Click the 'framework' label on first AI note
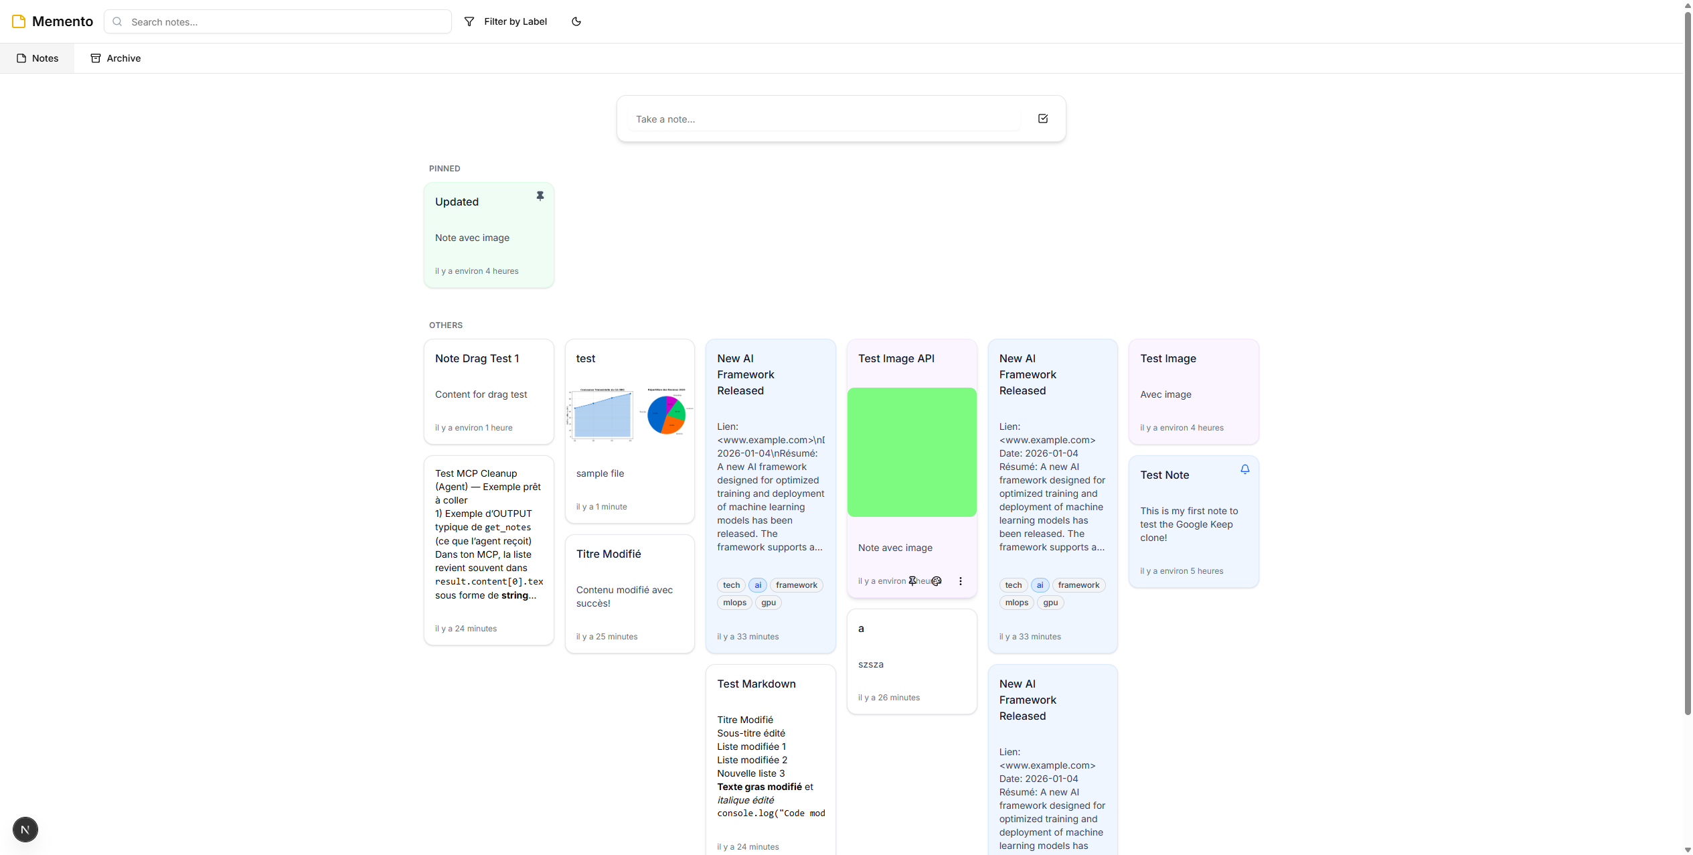Screen dimensions: 1693x855 pos(796,585)
